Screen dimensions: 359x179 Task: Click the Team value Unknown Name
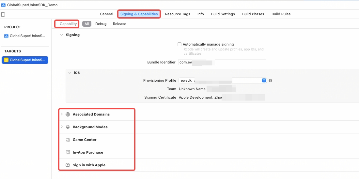coord(192,89)
